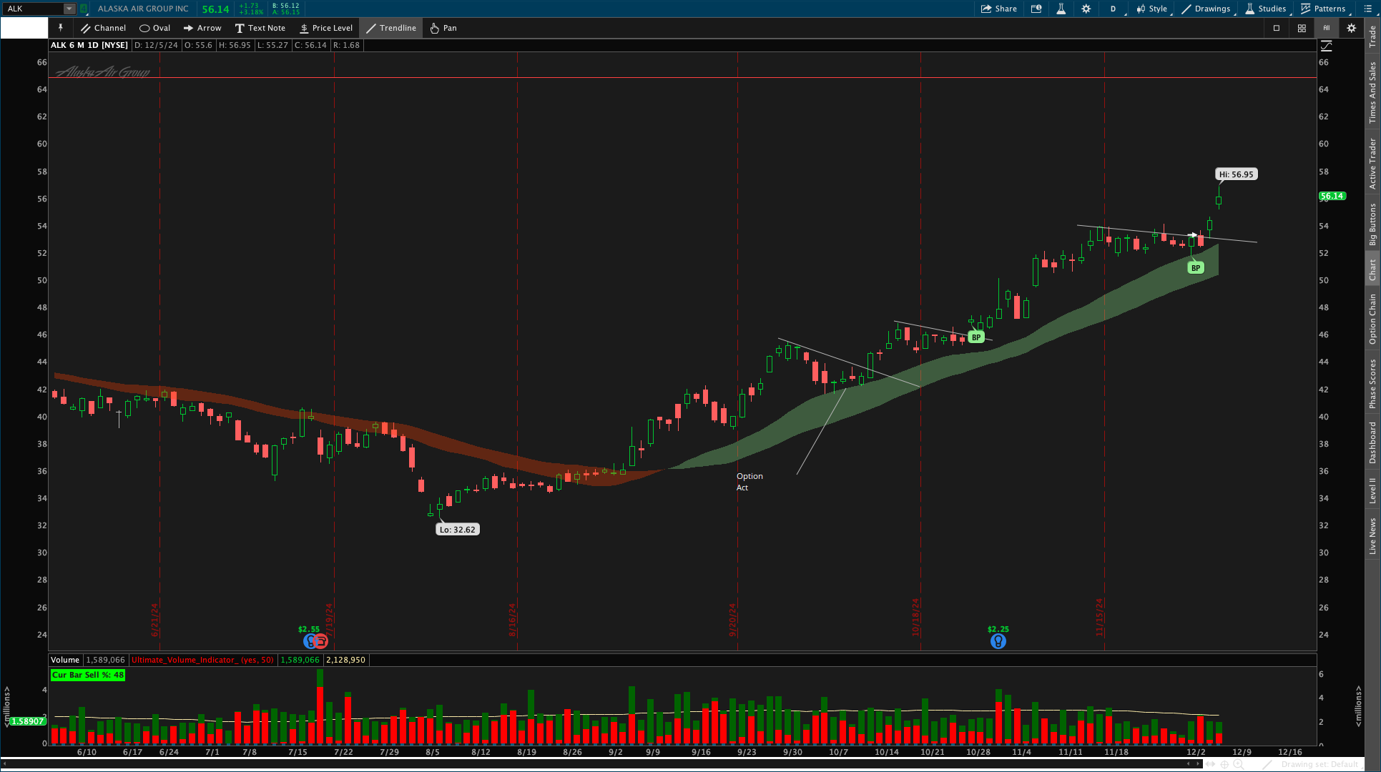The height and width of the screenshot is (772, 1381).
Task: Select the Oval drawing tool
Action: pos(154,28)
